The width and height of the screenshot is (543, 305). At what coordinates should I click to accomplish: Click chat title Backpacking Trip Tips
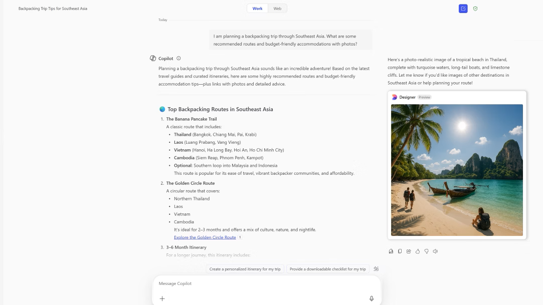(x=53, y=9)
